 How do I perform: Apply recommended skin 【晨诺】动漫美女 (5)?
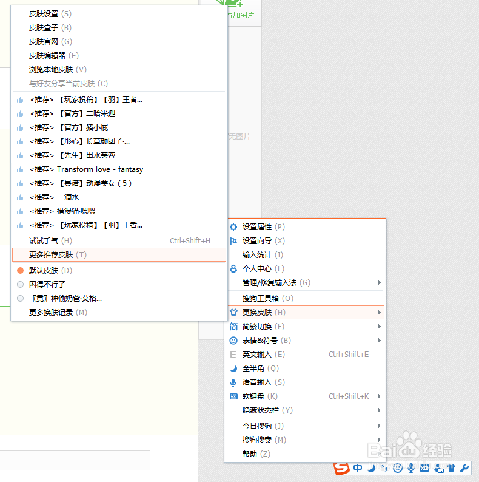click(119, 183)
